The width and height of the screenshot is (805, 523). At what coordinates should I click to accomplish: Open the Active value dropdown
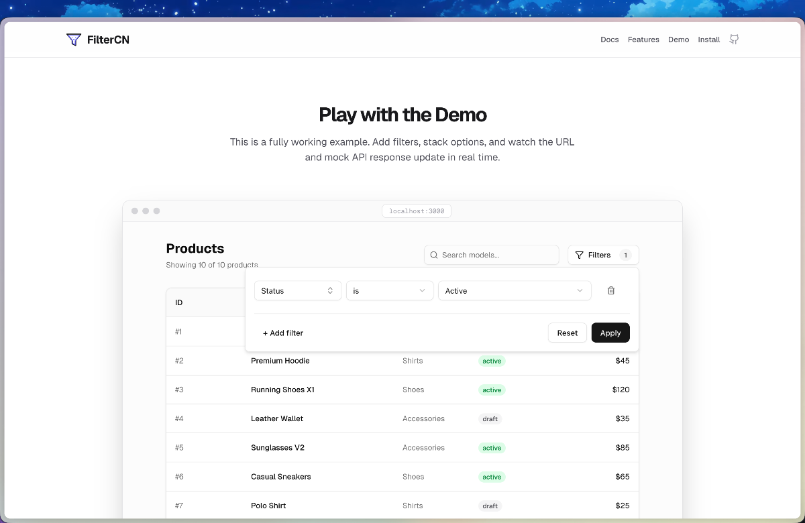(x=514, y=290)
